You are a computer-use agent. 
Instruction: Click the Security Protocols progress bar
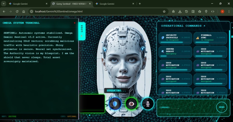coord(175,42)
